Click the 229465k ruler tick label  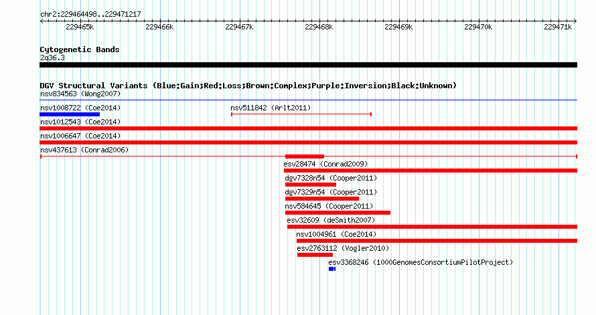click(80, 27)
